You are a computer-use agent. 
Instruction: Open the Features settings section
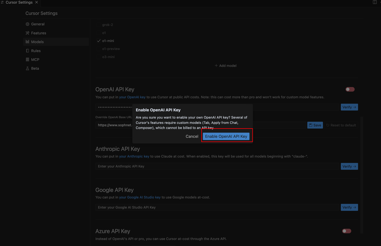point(56,33)
